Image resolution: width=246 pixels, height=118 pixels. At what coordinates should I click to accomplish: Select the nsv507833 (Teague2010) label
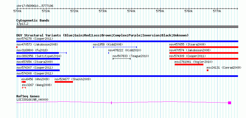131,56
